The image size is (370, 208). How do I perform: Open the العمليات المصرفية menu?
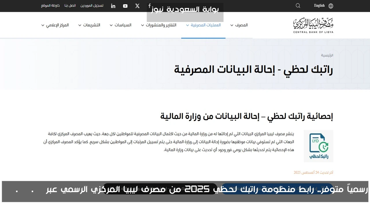[x=206, y=25]
